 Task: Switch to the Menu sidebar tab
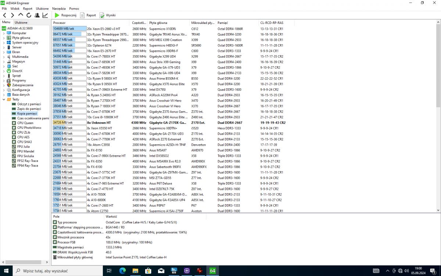[6, 22]
